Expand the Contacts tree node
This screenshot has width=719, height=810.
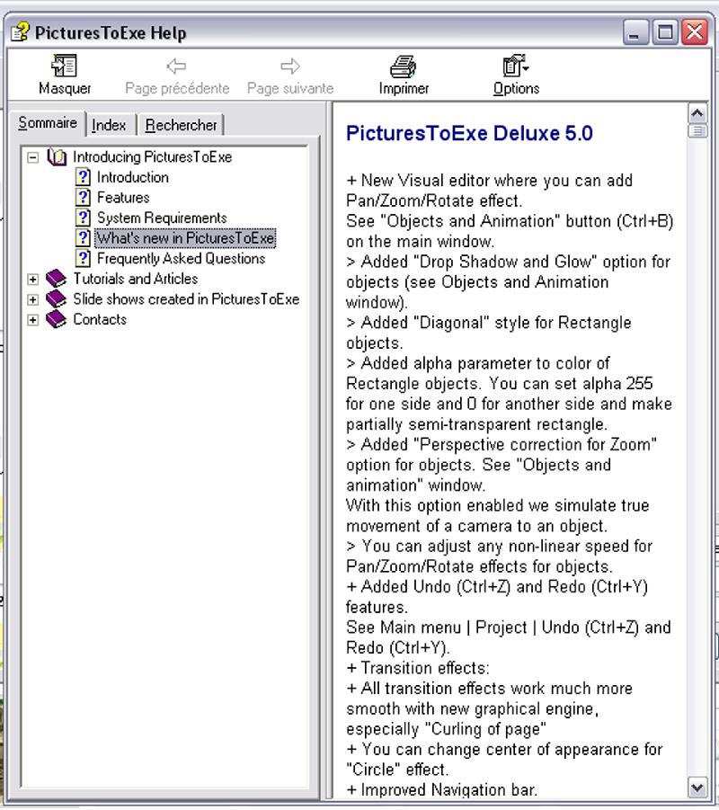click(x=32, y=320)
